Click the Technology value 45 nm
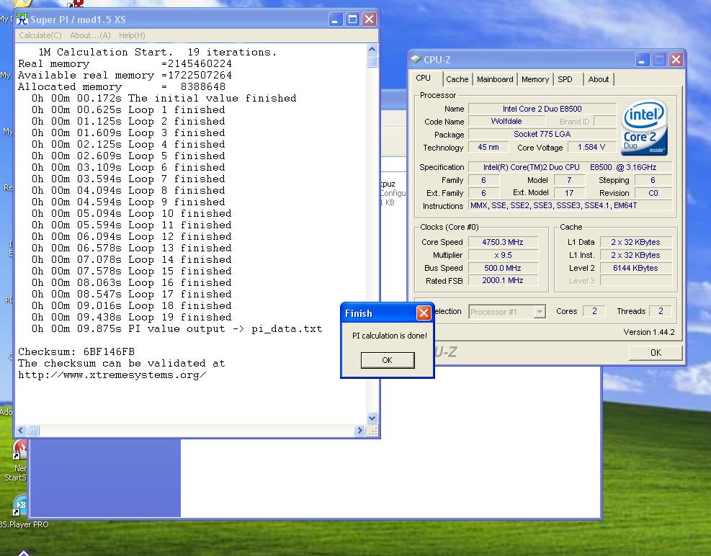This screenshot has width=711, height=556. (488, 148)
